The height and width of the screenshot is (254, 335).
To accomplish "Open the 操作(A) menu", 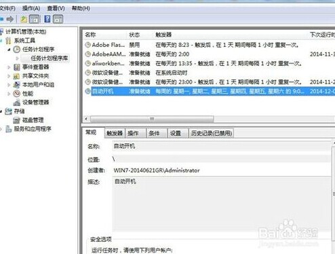I will 31,8.
